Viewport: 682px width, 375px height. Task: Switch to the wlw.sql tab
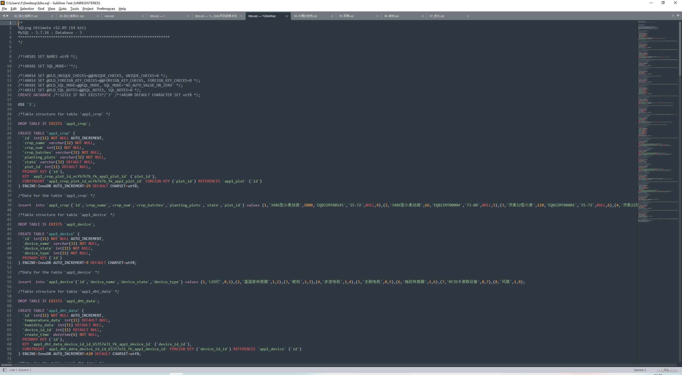(x=109, y=16)
